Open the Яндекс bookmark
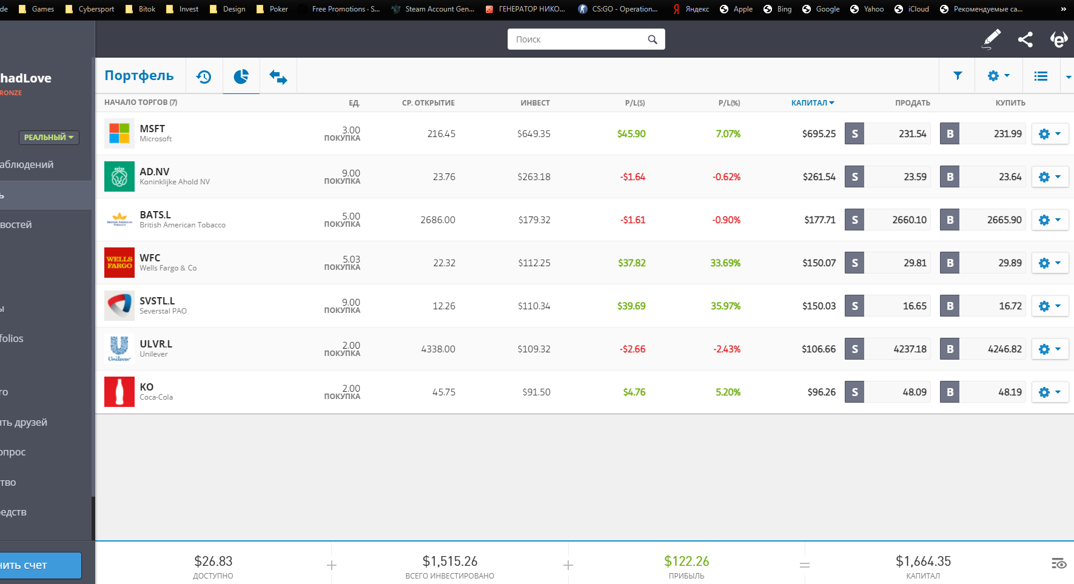The width and height of the screenshot is (1074, 584). click(691, 9)
